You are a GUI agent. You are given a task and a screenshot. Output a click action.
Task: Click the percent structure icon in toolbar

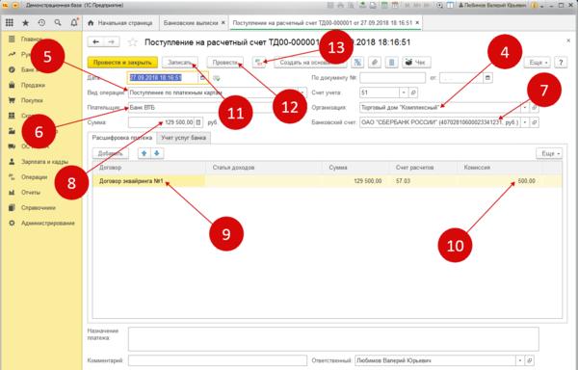[357, 63]
